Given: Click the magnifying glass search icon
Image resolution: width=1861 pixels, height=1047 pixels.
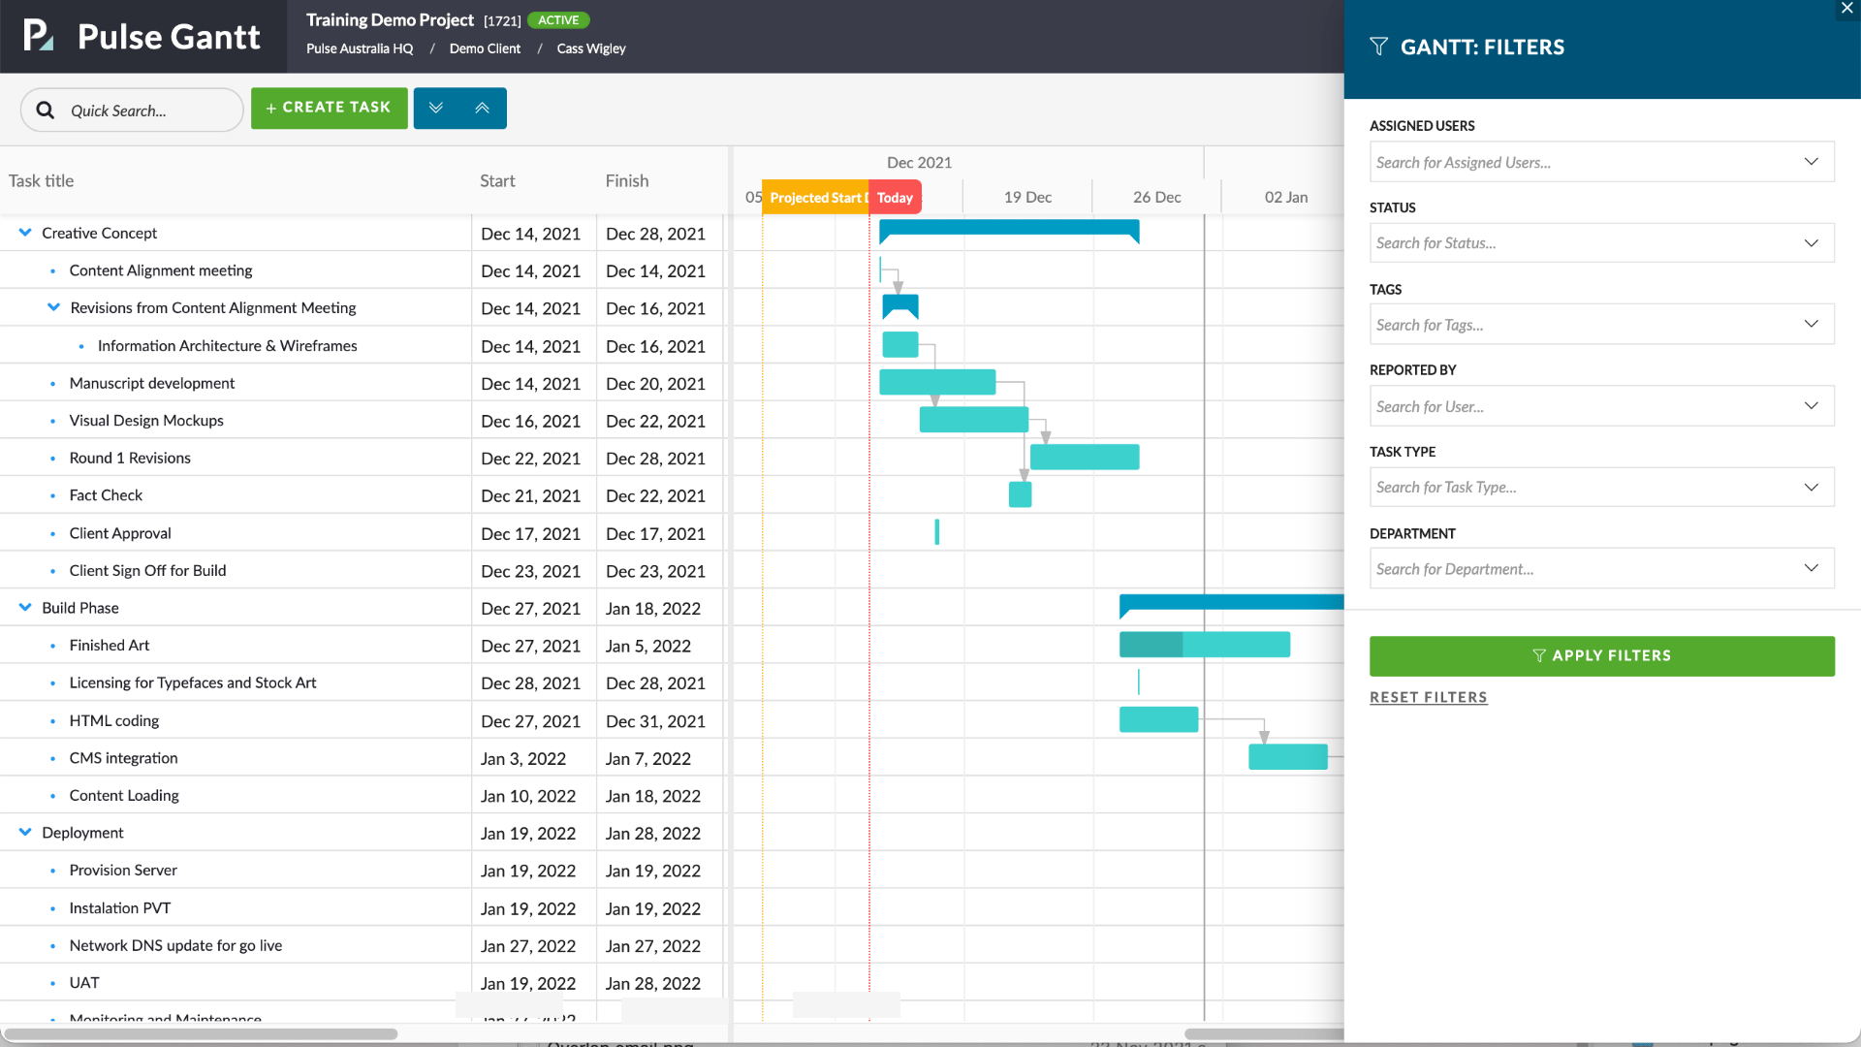Looking at the screenshot, I should (45, 110).
